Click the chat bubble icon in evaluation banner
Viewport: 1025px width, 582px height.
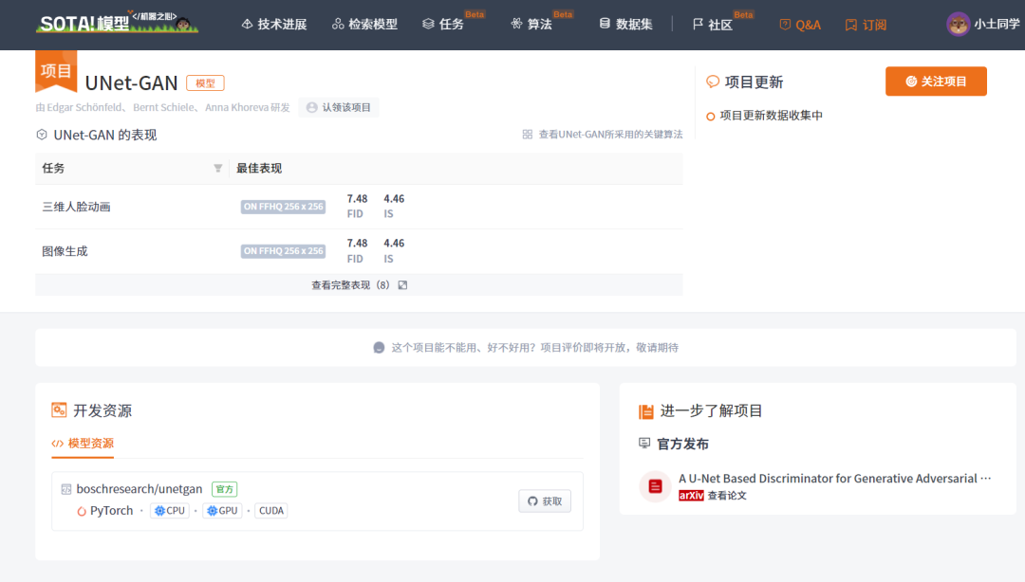click(x=379, y=348)
